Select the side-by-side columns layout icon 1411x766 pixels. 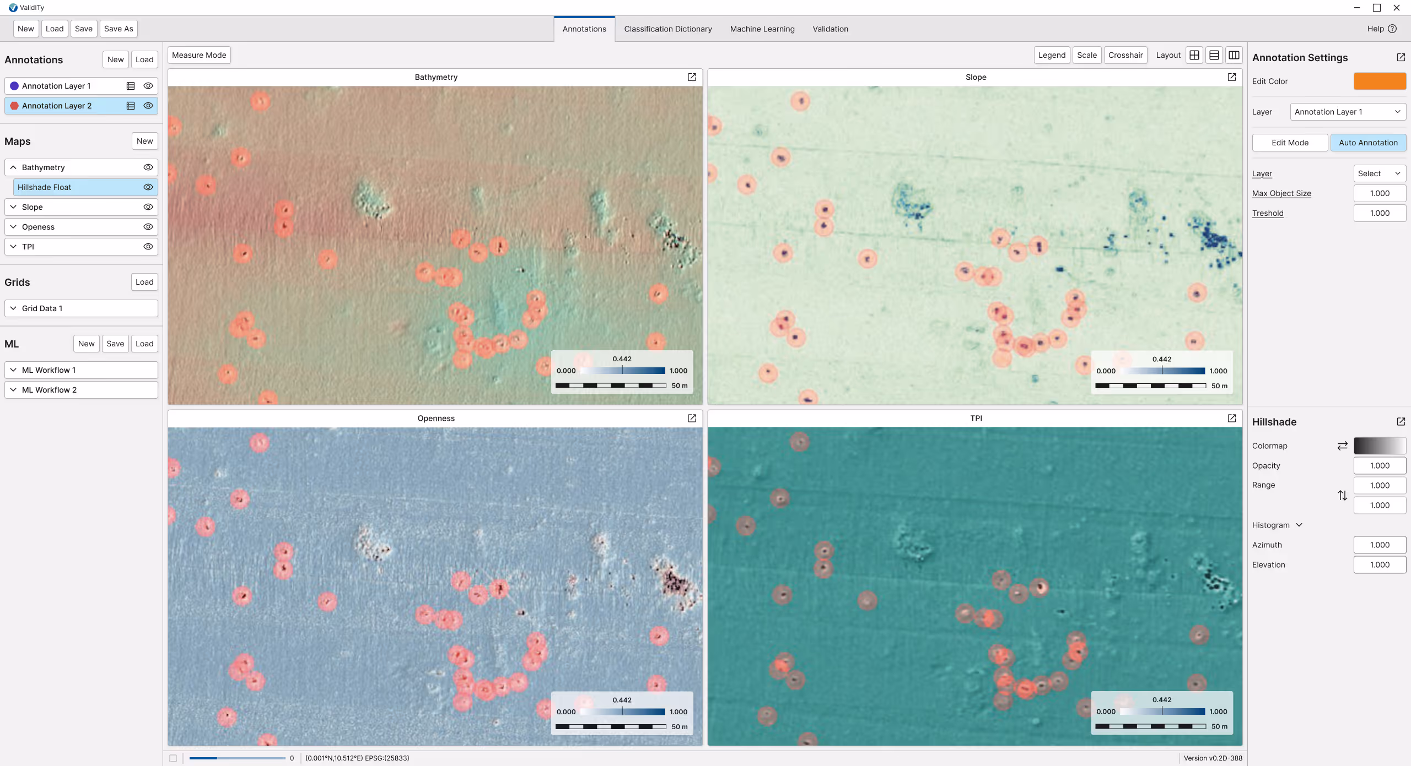tap(1234, 55)
